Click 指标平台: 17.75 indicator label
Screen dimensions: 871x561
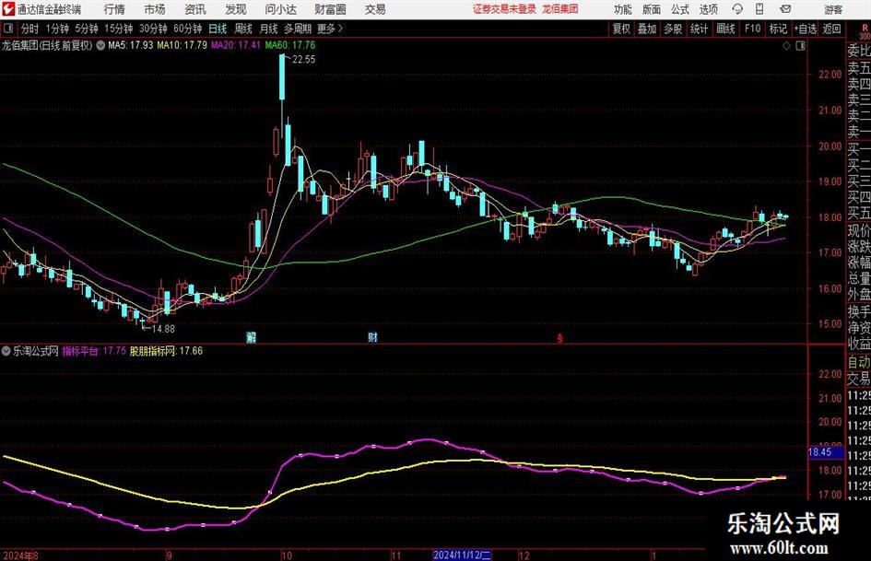pos(94,351)
